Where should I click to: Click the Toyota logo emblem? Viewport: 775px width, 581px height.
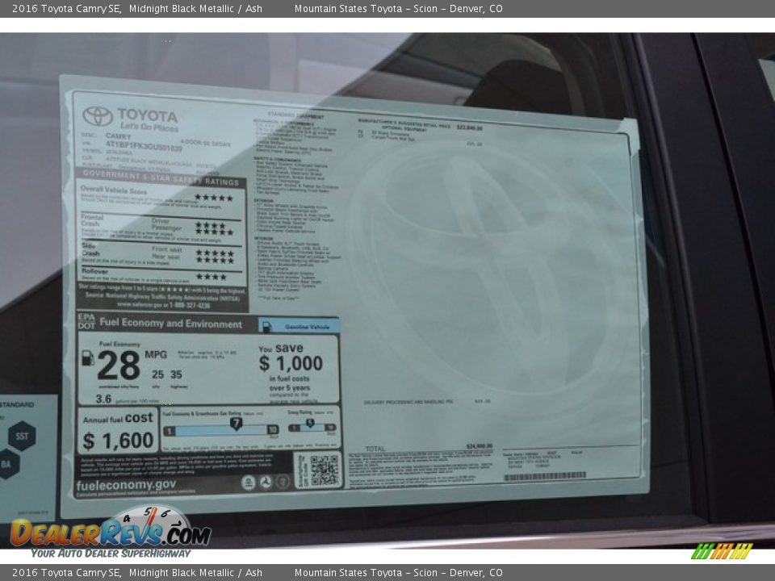click(x=97, y=115)
